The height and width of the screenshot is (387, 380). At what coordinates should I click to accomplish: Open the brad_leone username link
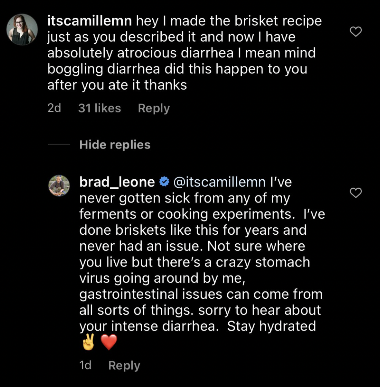[x=117, y=182]
